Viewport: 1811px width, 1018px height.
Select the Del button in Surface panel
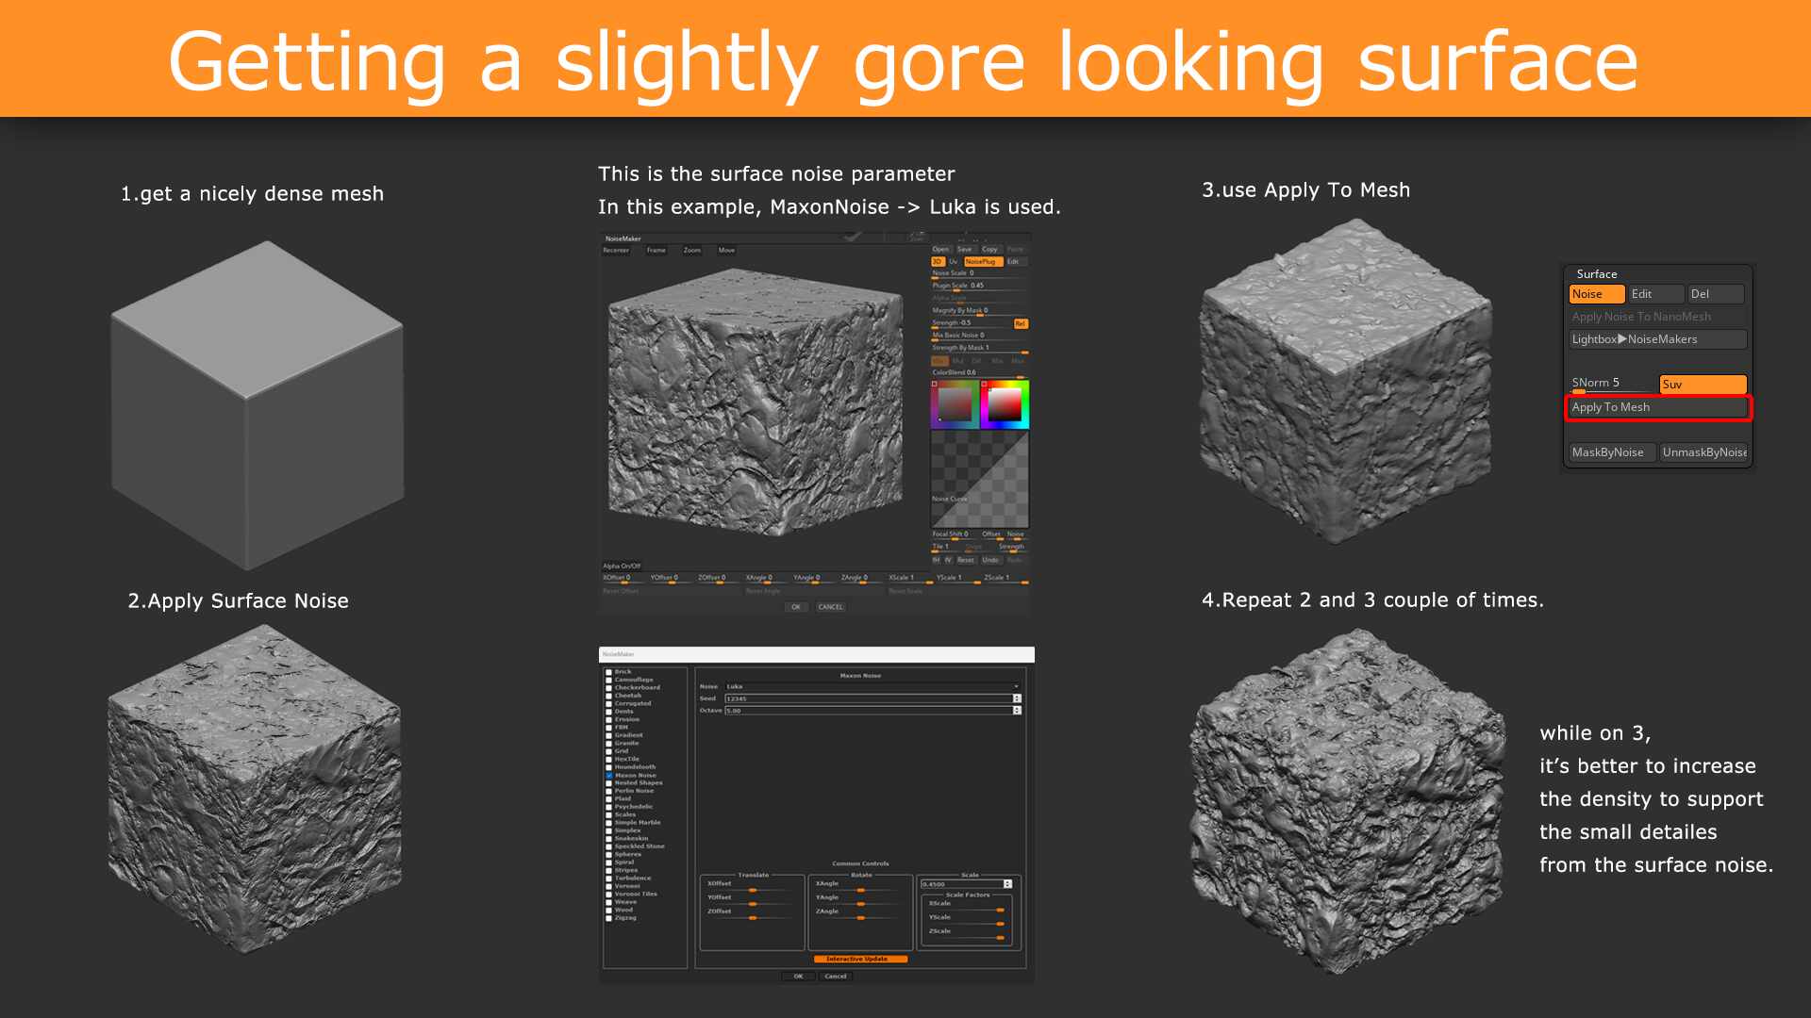[x=1714, y=294]
